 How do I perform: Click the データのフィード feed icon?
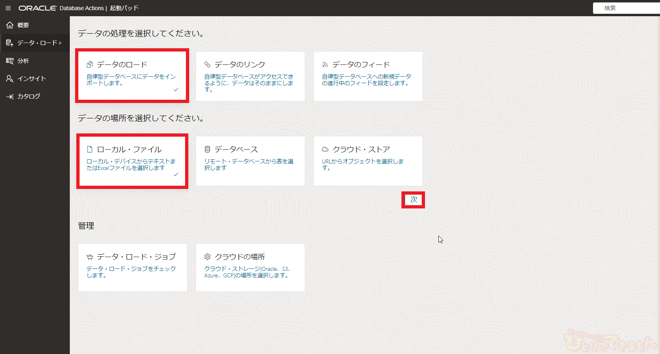tap(325, 64)
